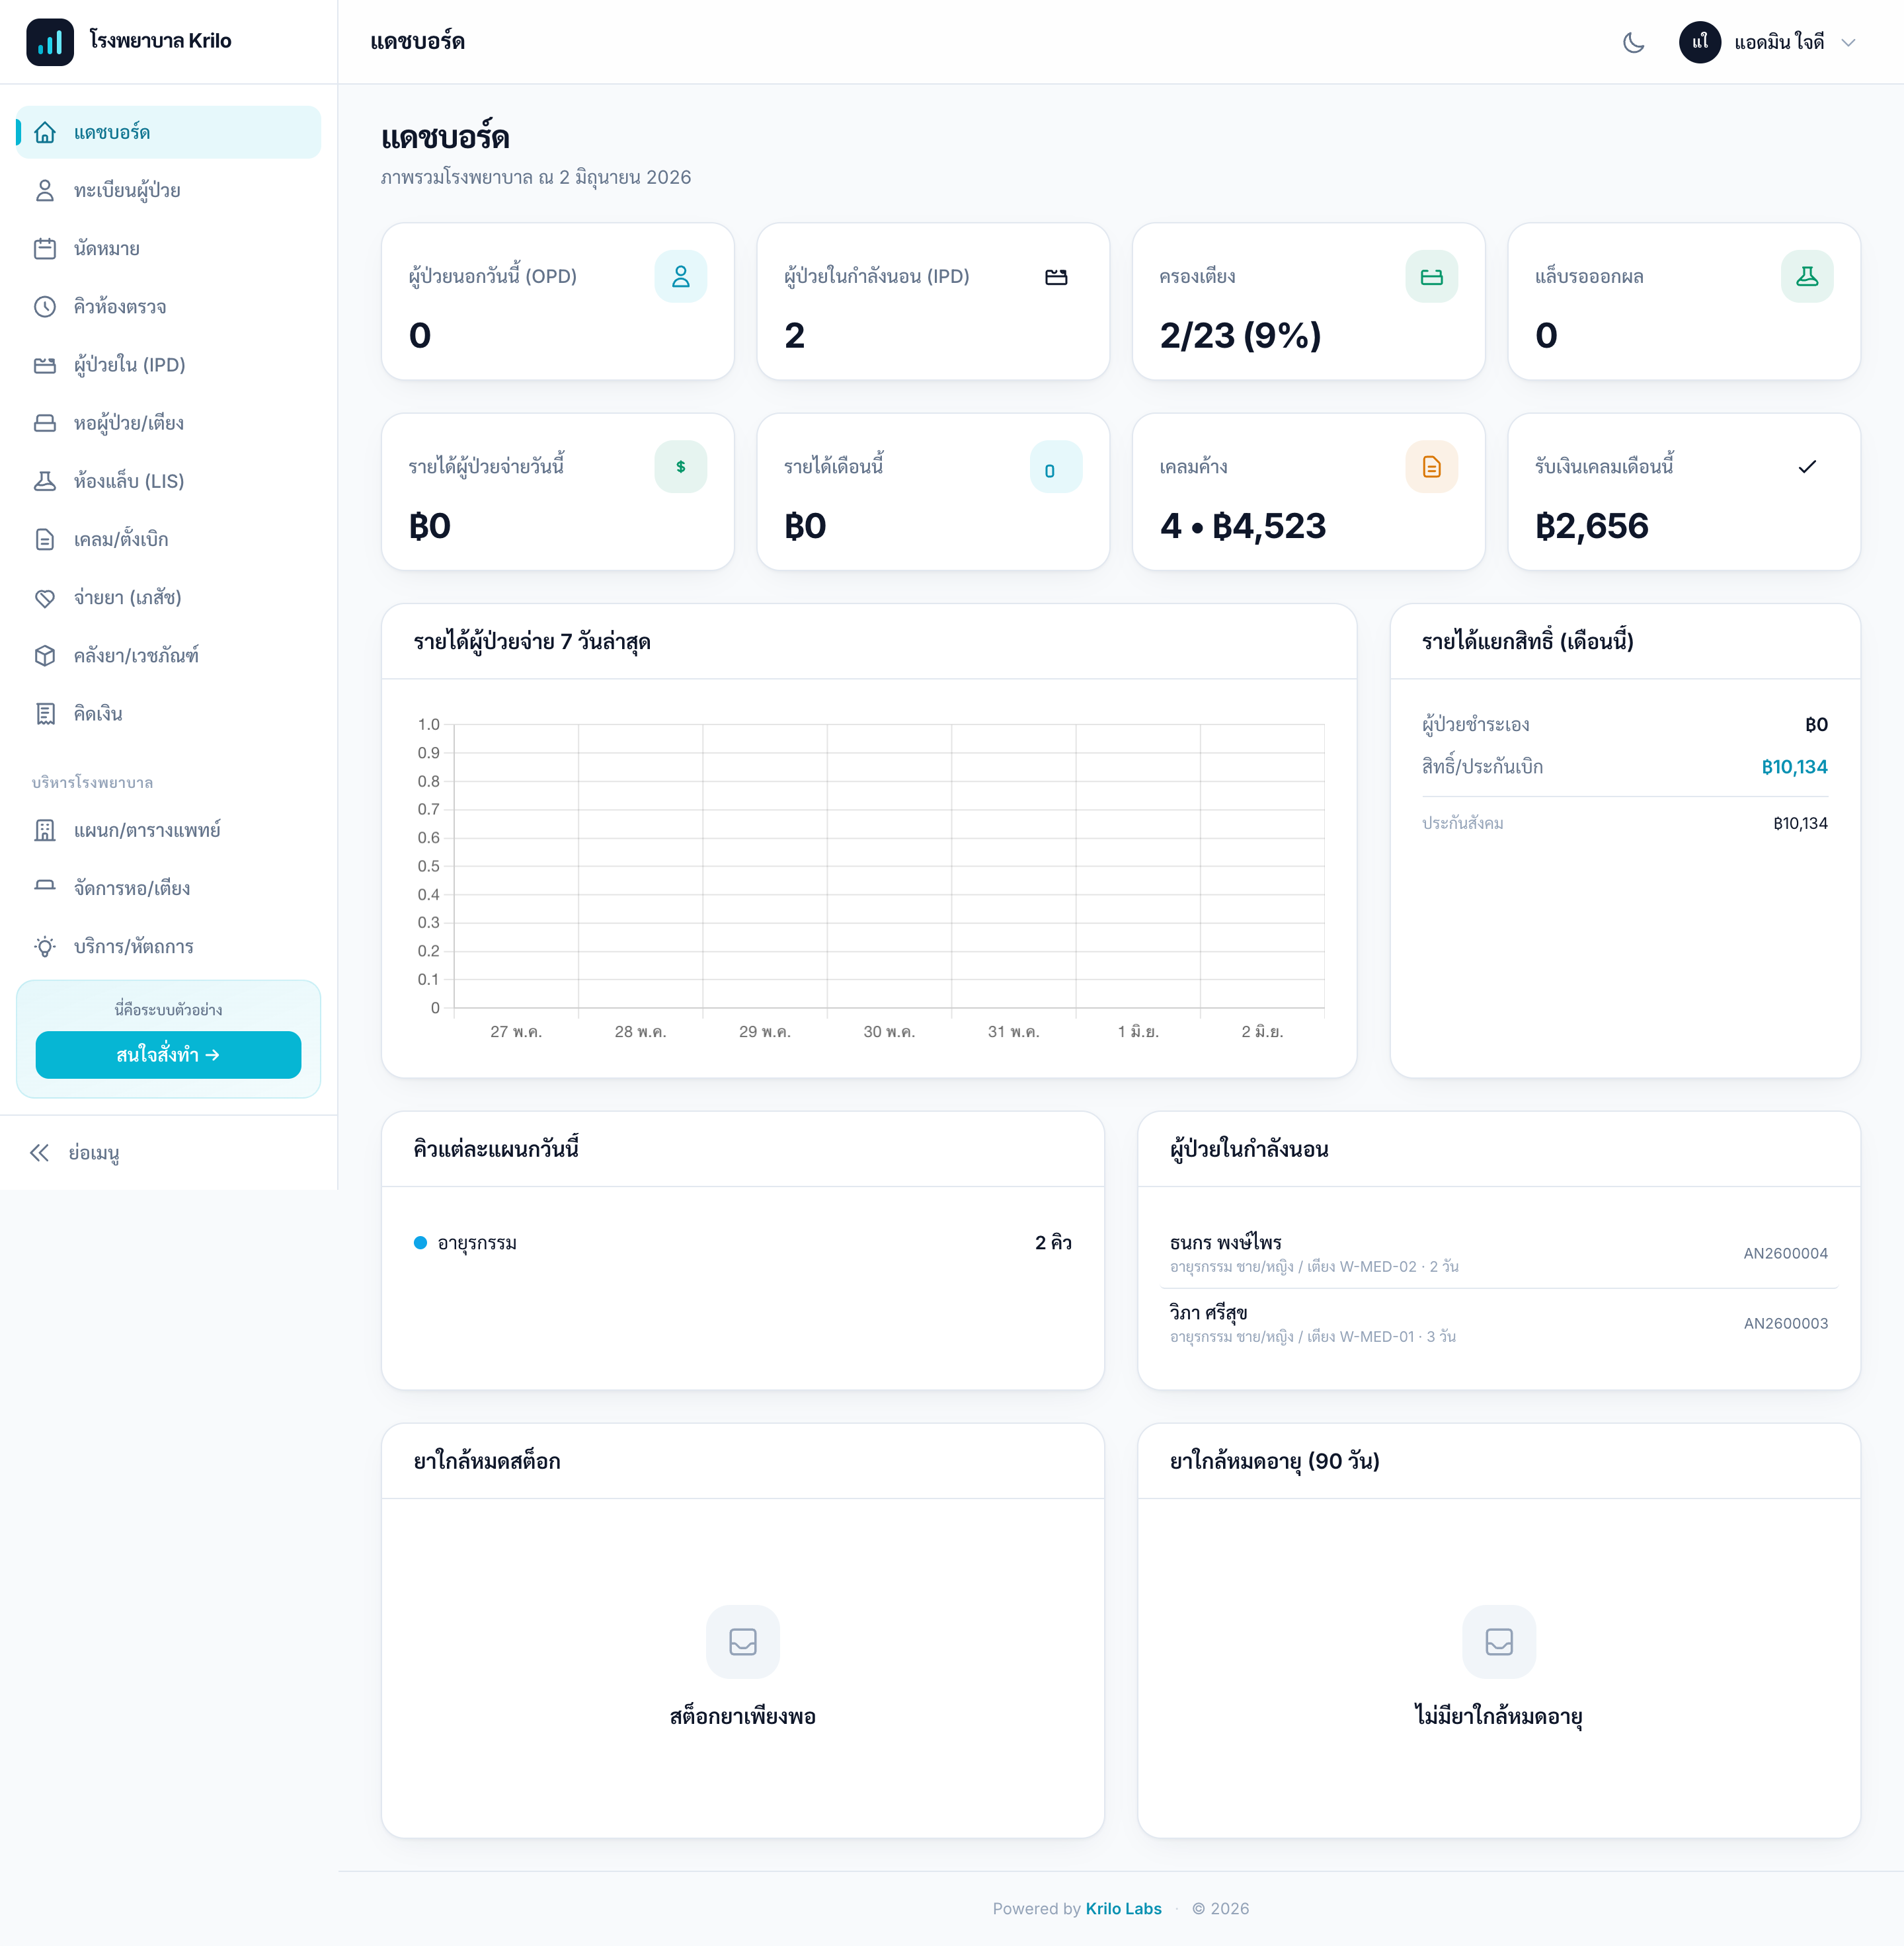
Task: Open บริการ/หัตถการ management page
Action: click(169, 946)
